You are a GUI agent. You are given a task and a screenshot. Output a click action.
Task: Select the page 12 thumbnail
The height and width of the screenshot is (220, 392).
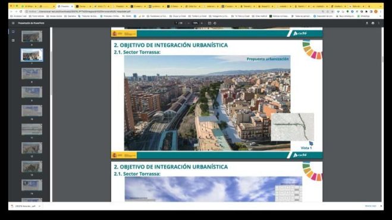pyautogui.click(x=32, y=148)
